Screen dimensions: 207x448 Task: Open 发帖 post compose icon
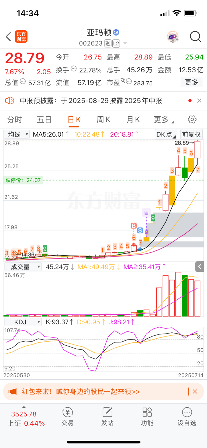pyautogui.click(x=107, y=416)
